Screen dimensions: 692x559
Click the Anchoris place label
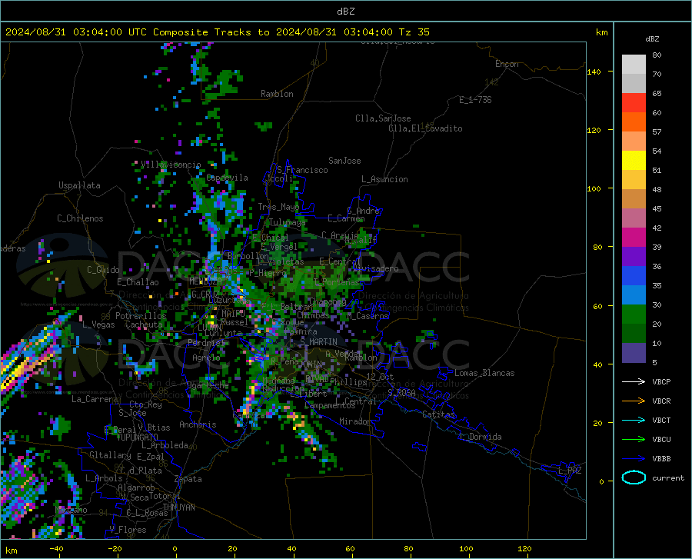198,424
